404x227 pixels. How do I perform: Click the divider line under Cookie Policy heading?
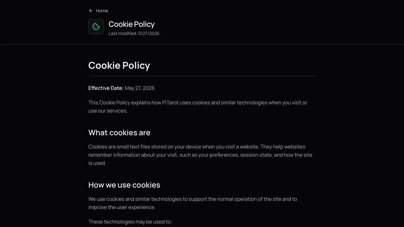click(202, 76)
